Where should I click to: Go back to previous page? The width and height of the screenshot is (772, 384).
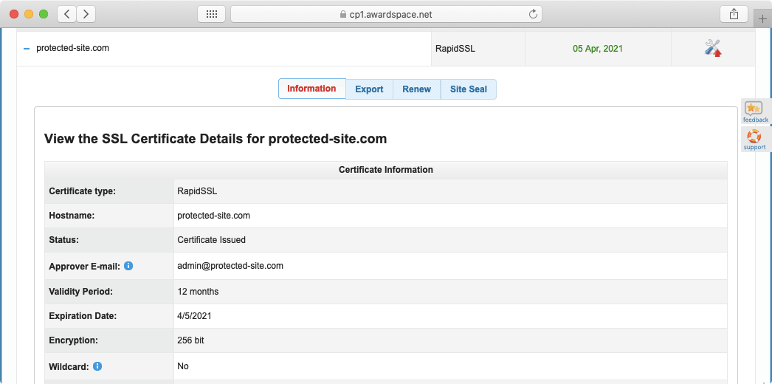click(x=66, y=14)
